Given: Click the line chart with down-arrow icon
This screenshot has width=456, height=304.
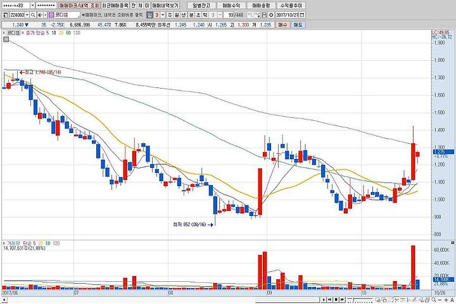Looking at the screenshot, I should pyautogui.click(x=257, y=15).
